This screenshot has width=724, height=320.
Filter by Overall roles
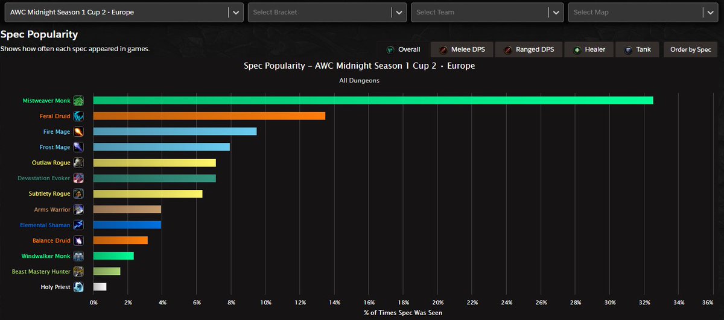click(x=402, y=49)
